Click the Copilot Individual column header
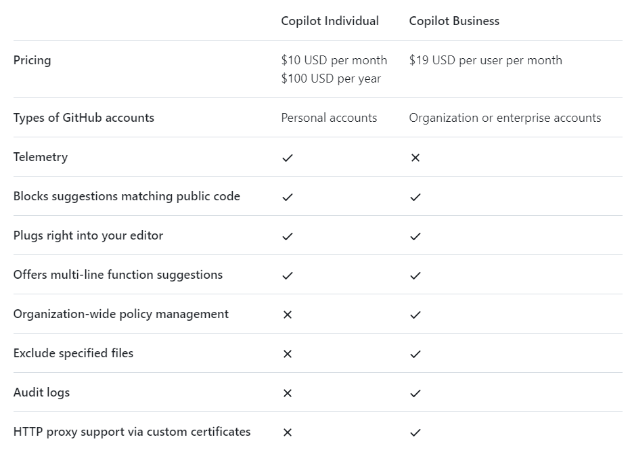 [x=330, y=21]
